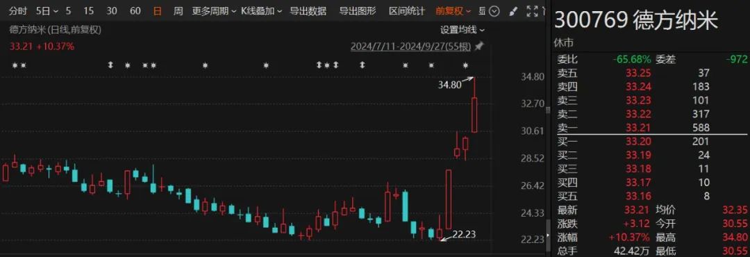750x257 pixels.
Task: Click the stock title 300769 德方纳米
Action: click(636, 21)
